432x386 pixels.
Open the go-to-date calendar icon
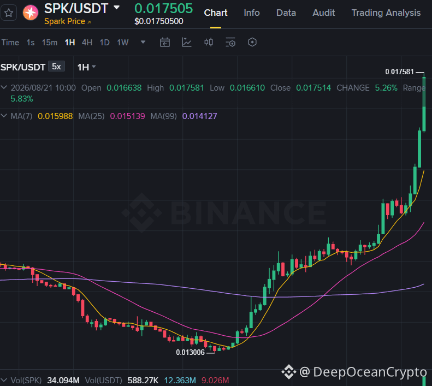(x=165, y=42)
